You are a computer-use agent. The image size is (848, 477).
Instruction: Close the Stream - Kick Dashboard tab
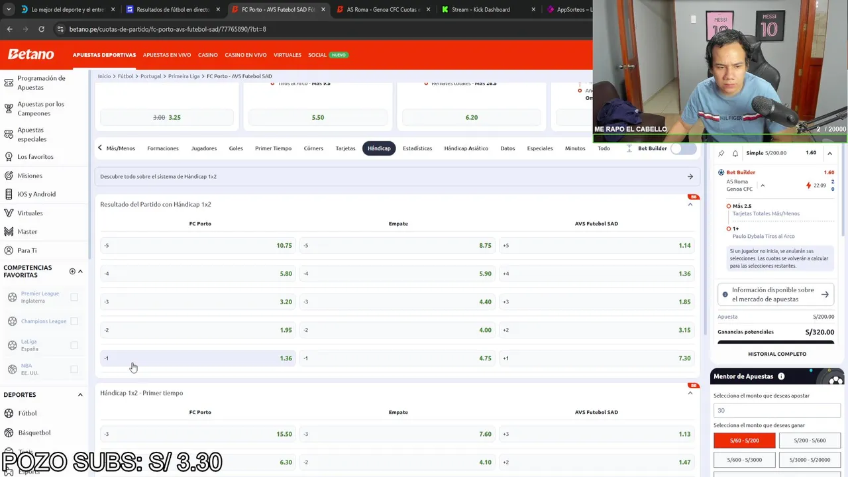(533, 10)
